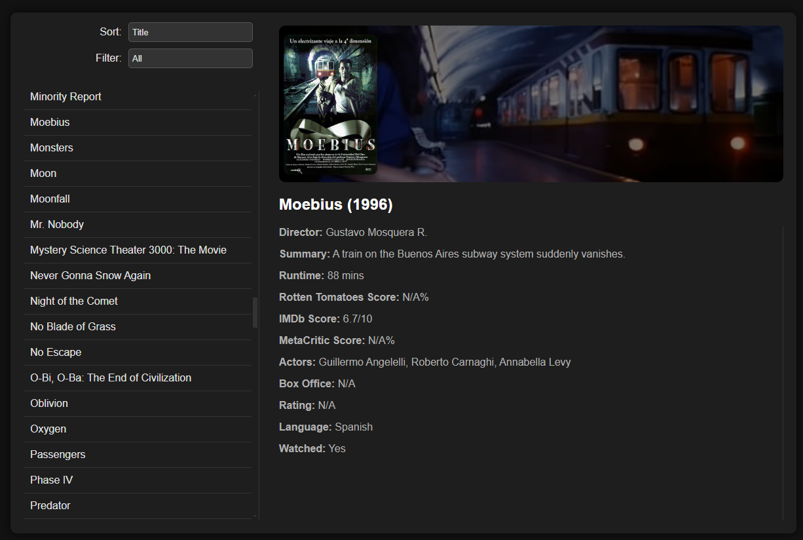Click the Moebius (1996) title heading
This screenshot has width=803, height=540.
click(336, 205)
